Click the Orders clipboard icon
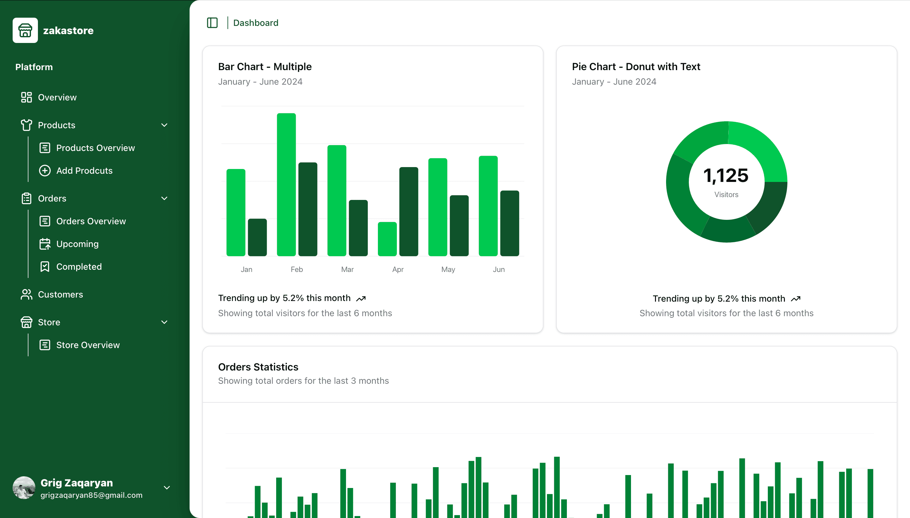 coord(26,198)
